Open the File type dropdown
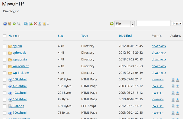Image resolution: width=183 pixels, height=119 pixels. tap(124, 24)
